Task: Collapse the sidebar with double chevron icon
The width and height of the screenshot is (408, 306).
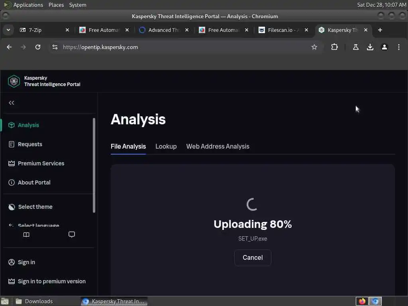Action: pos(12,103)
